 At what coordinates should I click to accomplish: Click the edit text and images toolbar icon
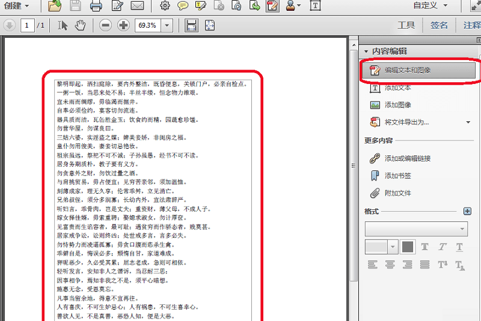click(x=272, y=5)
